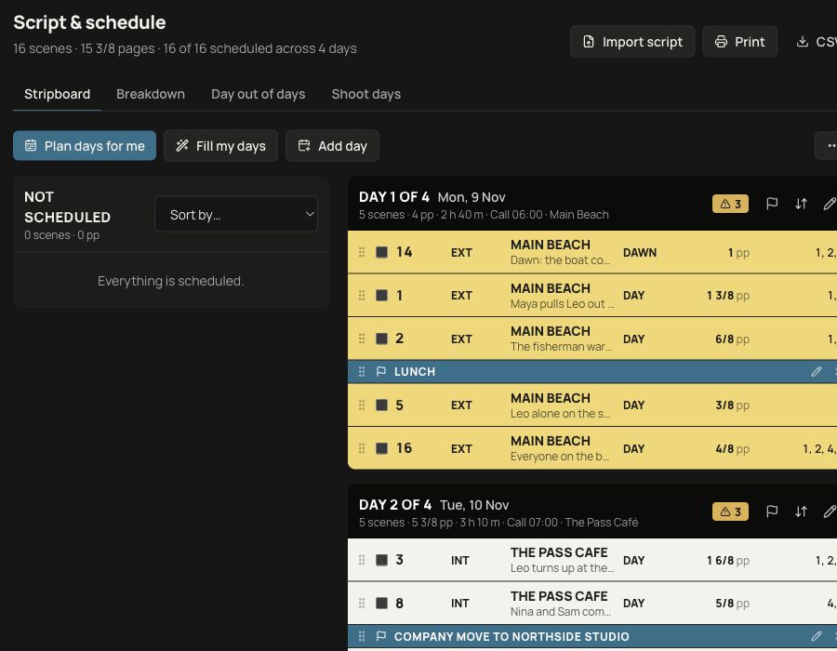
Task: Tick the checkbox for scene 2
Action: pyautogui.click(x=381, y=339)
